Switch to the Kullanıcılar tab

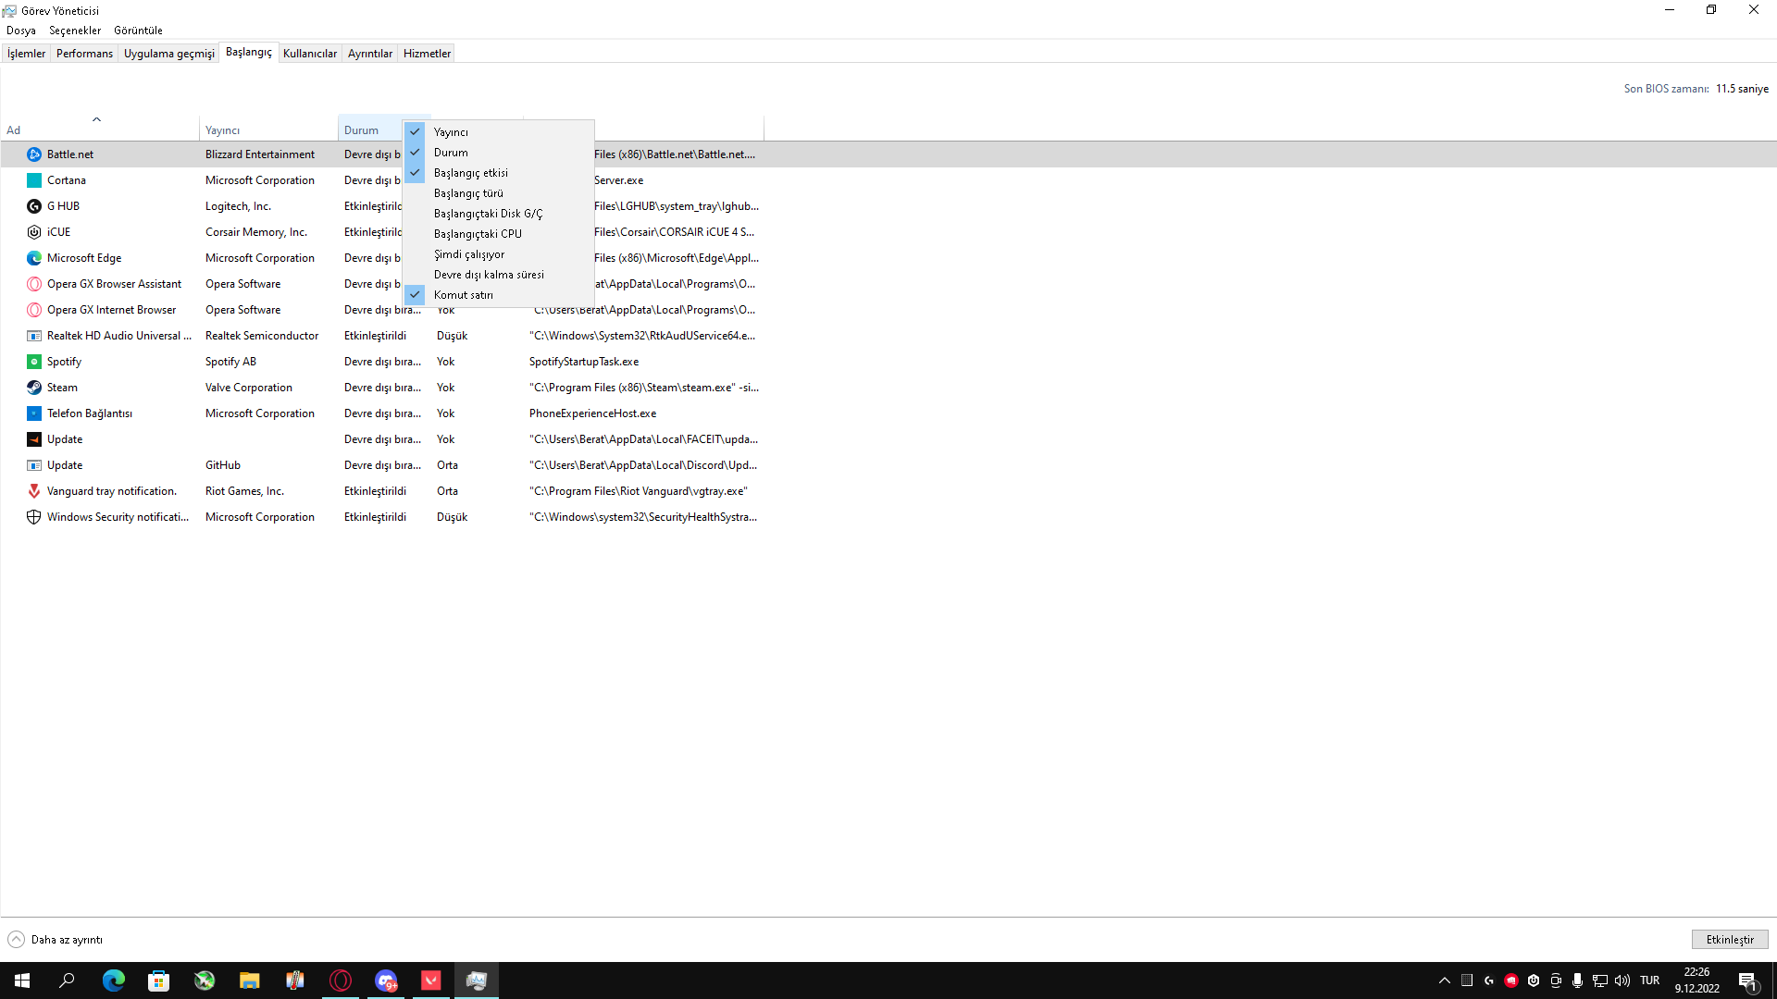pyautogui.click(x=310, y=54)
